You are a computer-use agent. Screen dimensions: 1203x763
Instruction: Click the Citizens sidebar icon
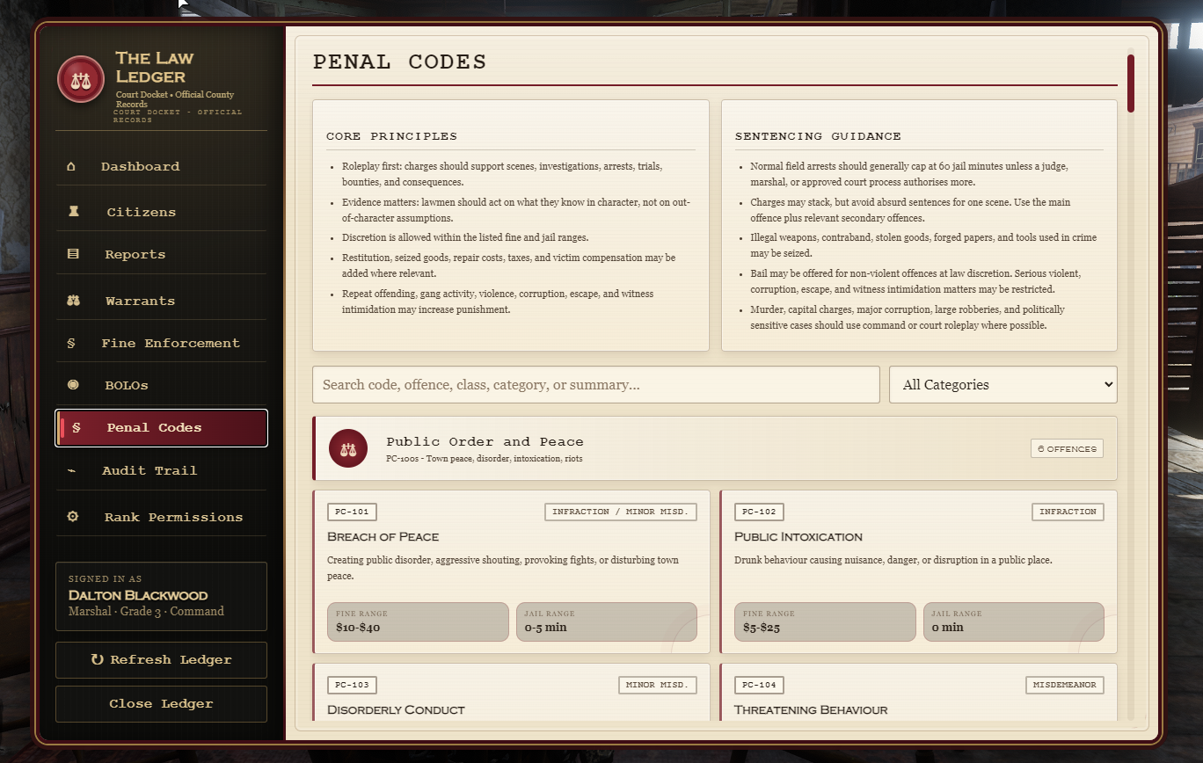[74, 212]
